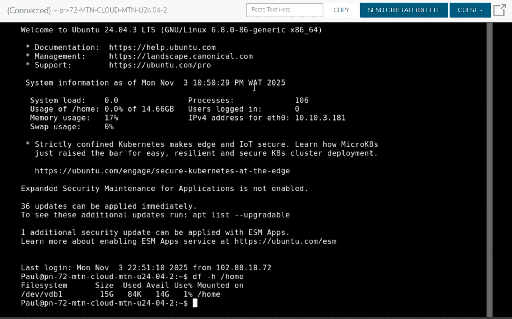Open the GUEST dropdown menu
The width and height of the screenshot is (512, 319).
470,10
